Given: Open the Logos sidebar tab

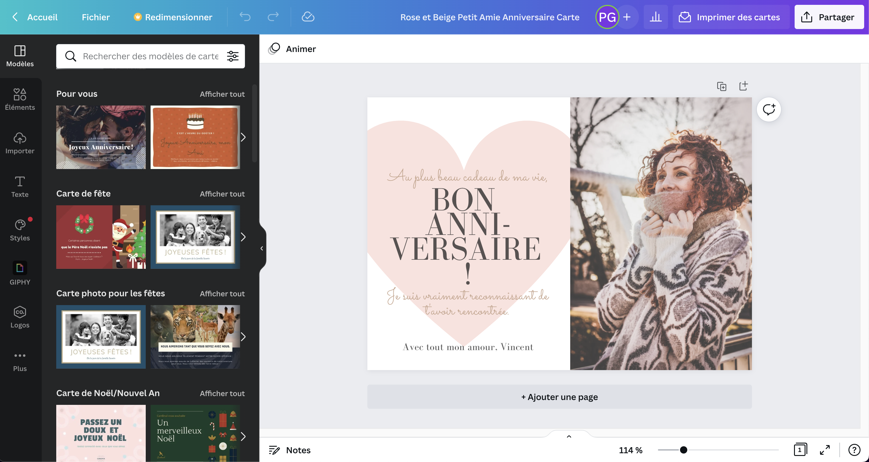Looking at the screenshot, I should [x=20, y=317].
